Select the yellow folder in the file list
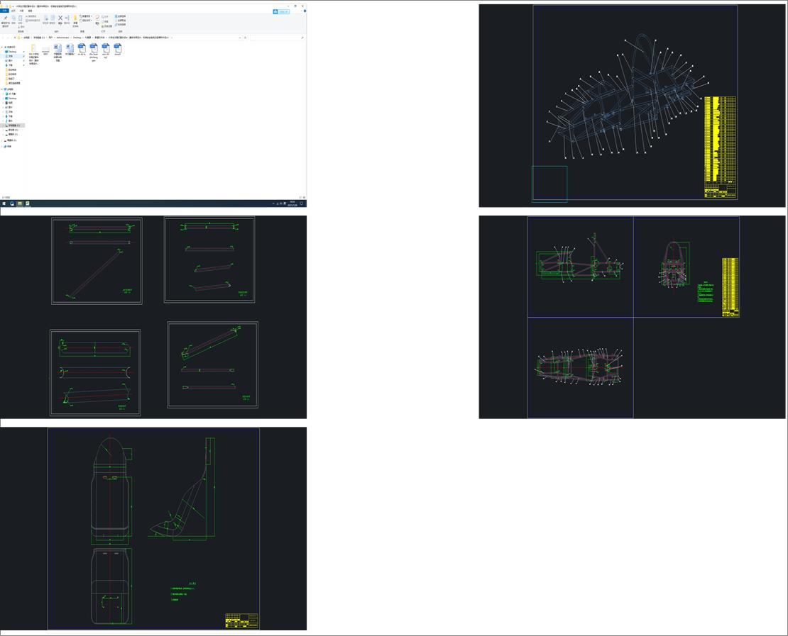788x636 pixels. tap(33, 55)
